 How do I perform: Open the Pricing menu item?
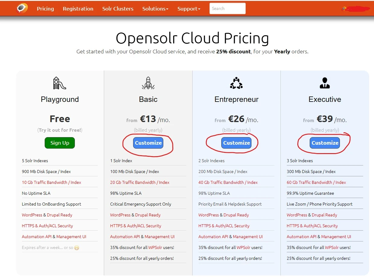point(45,9)
